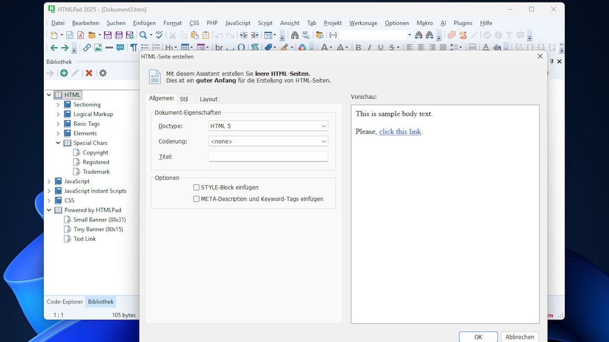The image size is (609, 342).
Task: Open the Datei menu
Action: (58, 23)
